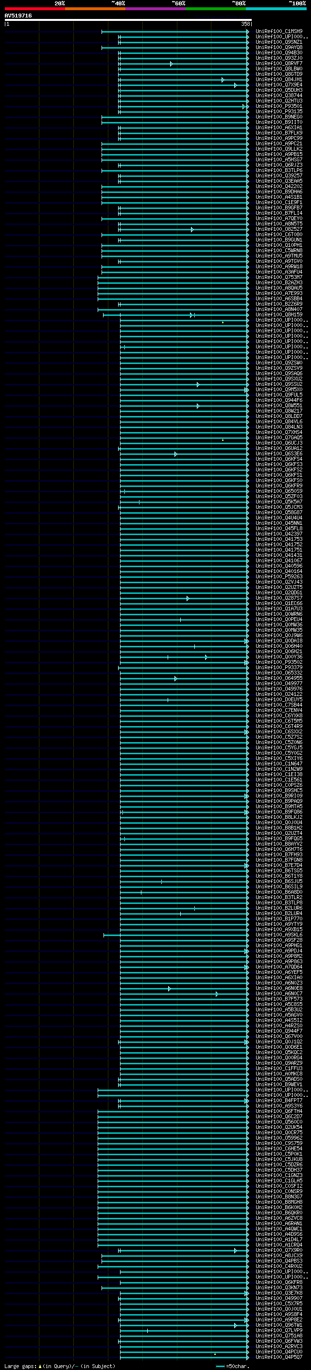Select hit label UniRef100_O65332
The image size is (311, 1370).
click(278, 672)
